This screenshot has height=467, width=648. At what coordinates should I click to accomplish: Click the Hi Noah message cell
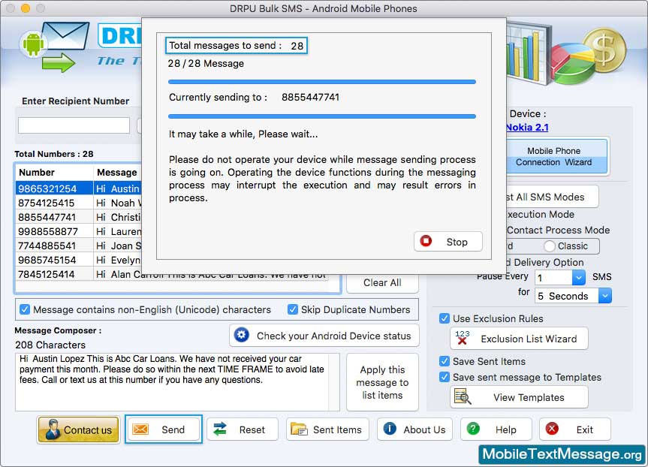tap(118, 203)
